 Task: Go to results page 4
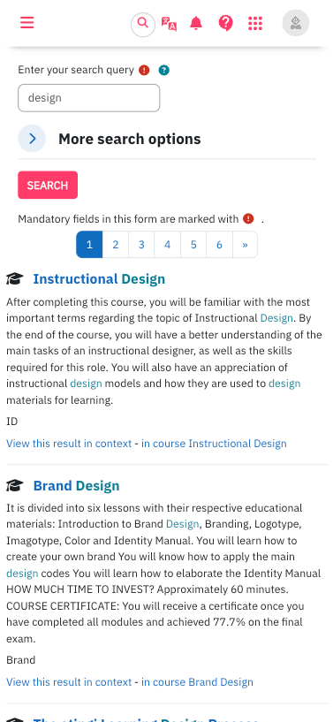tap(168, 245)
